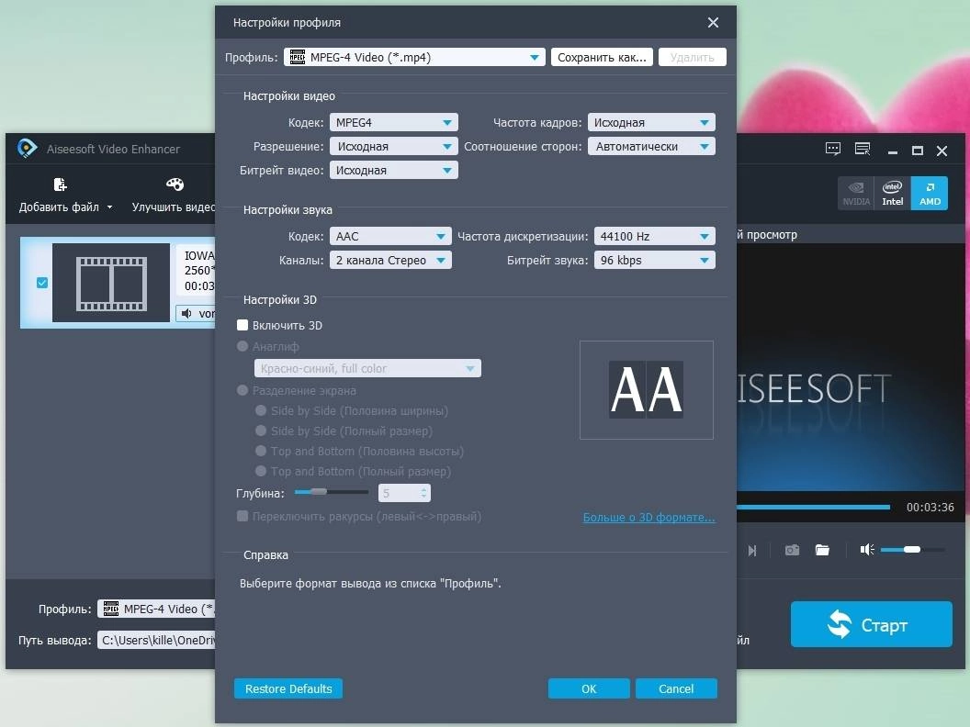Open the audio Кодек AAC dropdown
970x727 pixels.
390,236
